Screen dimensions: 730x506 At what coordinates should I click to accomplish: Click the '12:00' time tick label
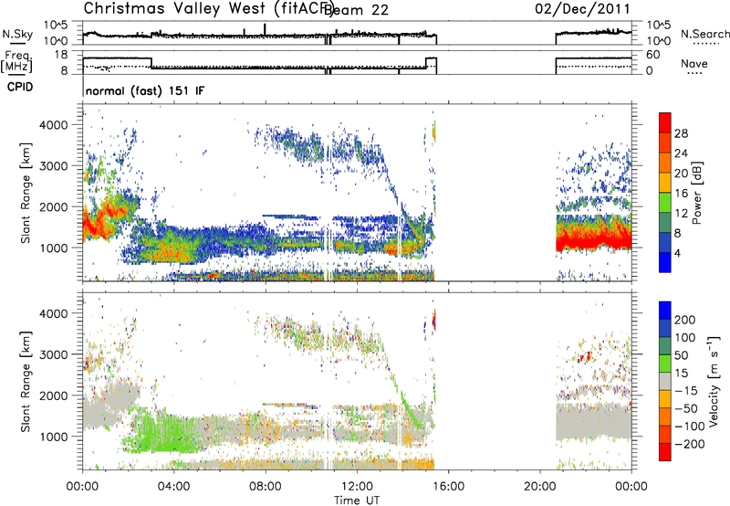[x=357, y=487]
